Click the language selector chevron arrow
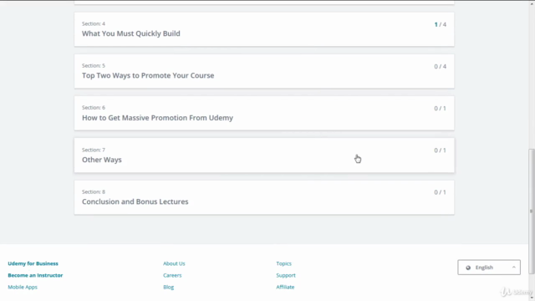The image size is (535, 301). click(513, 268)
